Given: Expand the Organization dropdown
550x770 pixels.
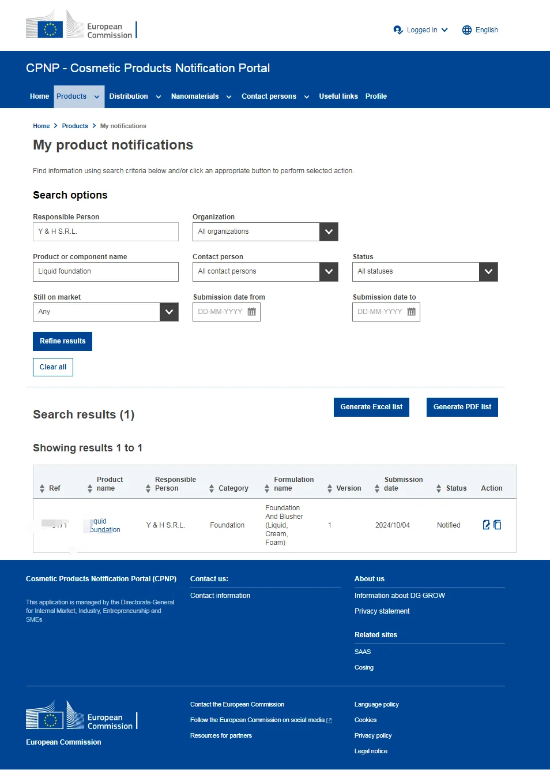Looking at the screenshot, I should coord(329,231).
